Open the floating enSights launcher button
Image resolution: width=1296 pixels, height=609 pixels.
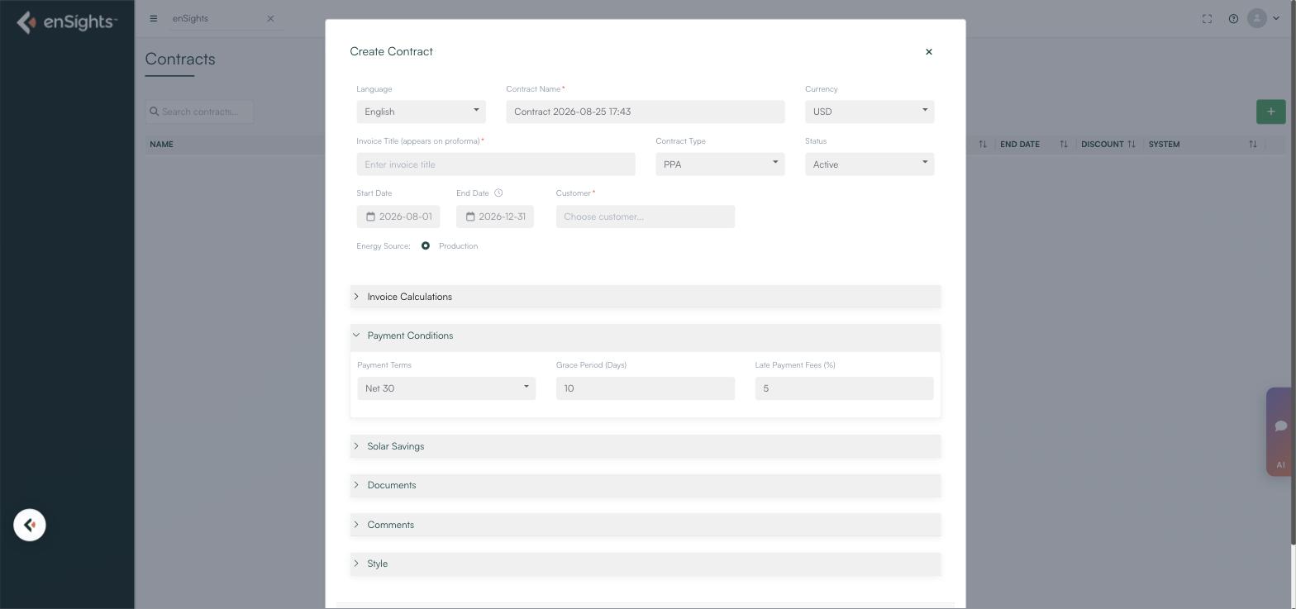(30, 525)
